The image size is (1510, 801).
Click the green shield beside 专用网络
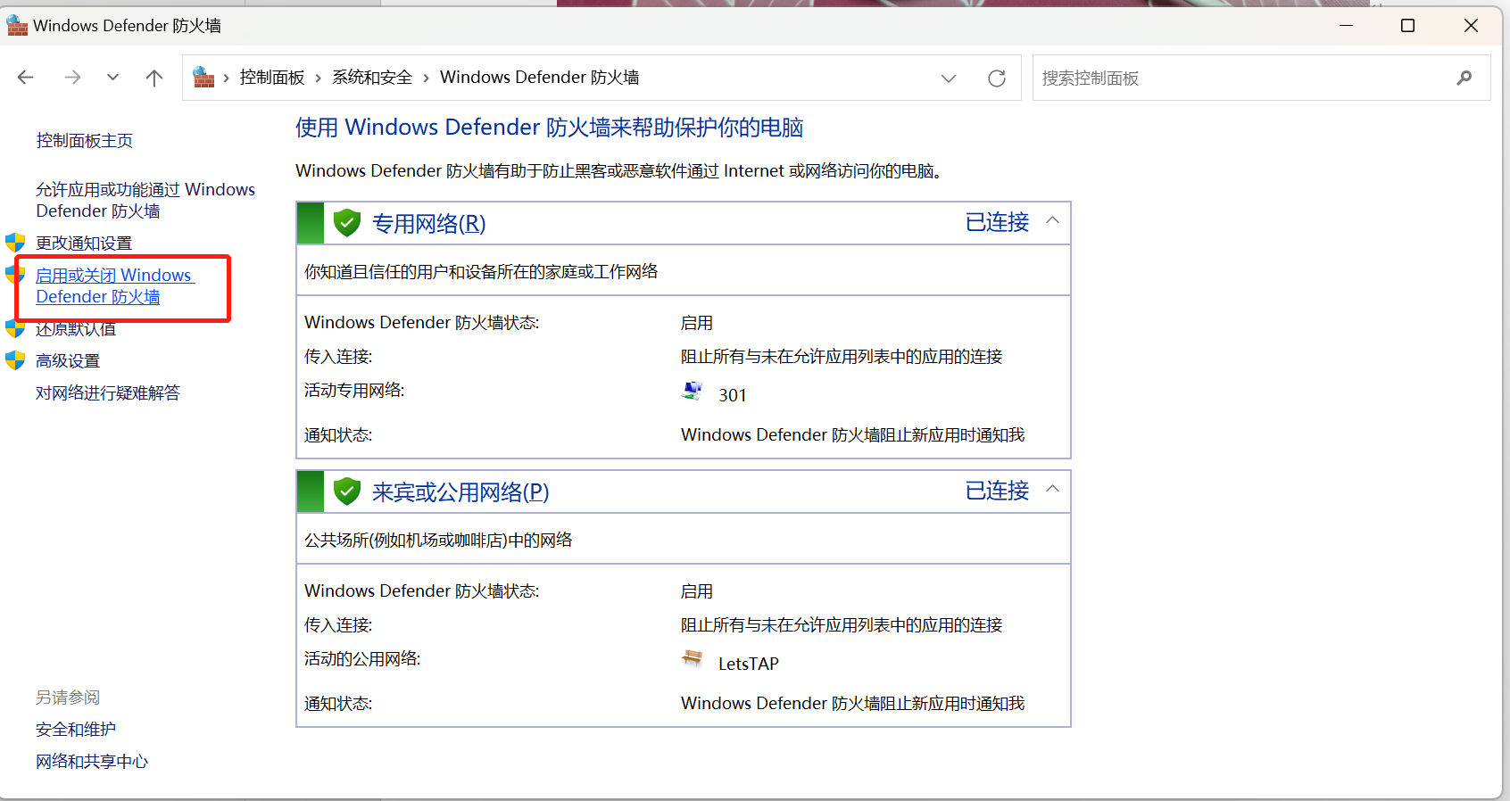pos(346,223)
